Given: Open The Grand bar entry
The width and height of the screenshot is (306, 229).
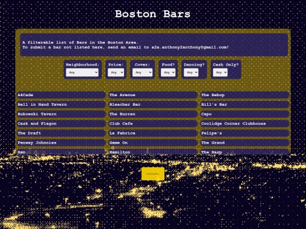Looking at the screenshot, I should click(245, 142).
